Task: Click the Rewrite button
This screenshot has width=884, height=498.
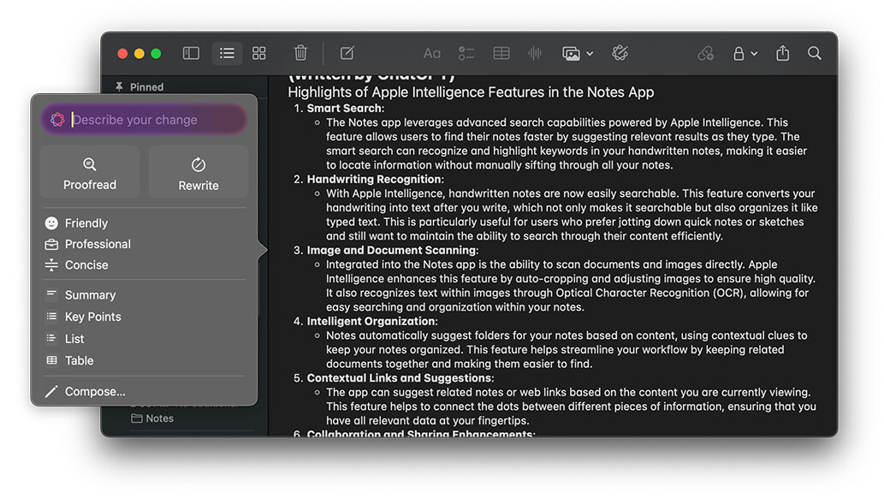Action: click(x=199, y=172)
